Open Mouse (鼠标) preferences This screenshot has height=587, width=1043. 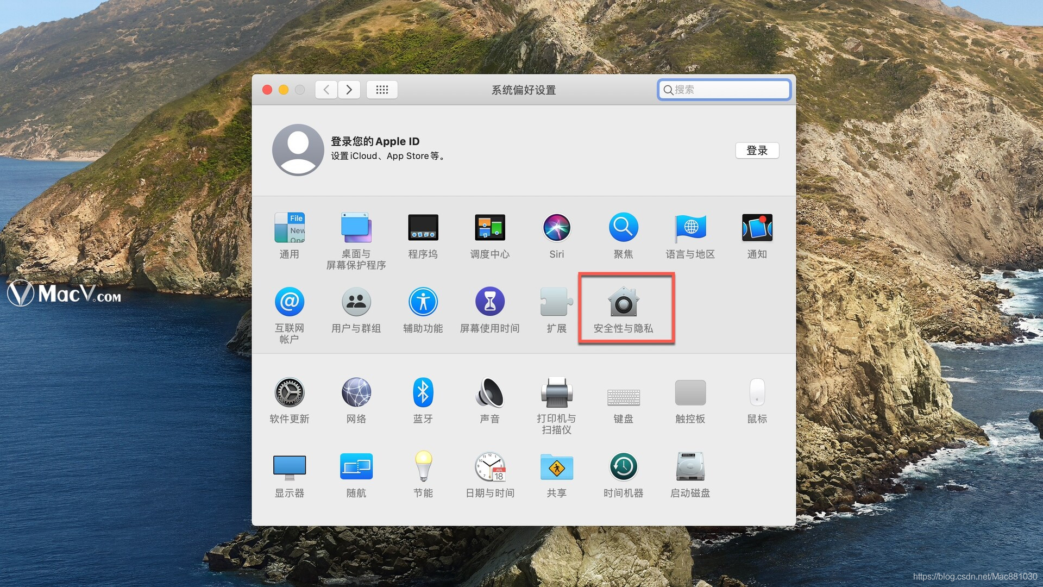(757, 392)
